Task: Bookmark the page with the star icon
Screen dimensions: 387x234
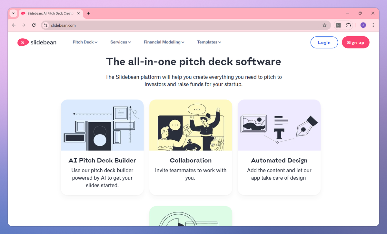Action: click(325, 25)
